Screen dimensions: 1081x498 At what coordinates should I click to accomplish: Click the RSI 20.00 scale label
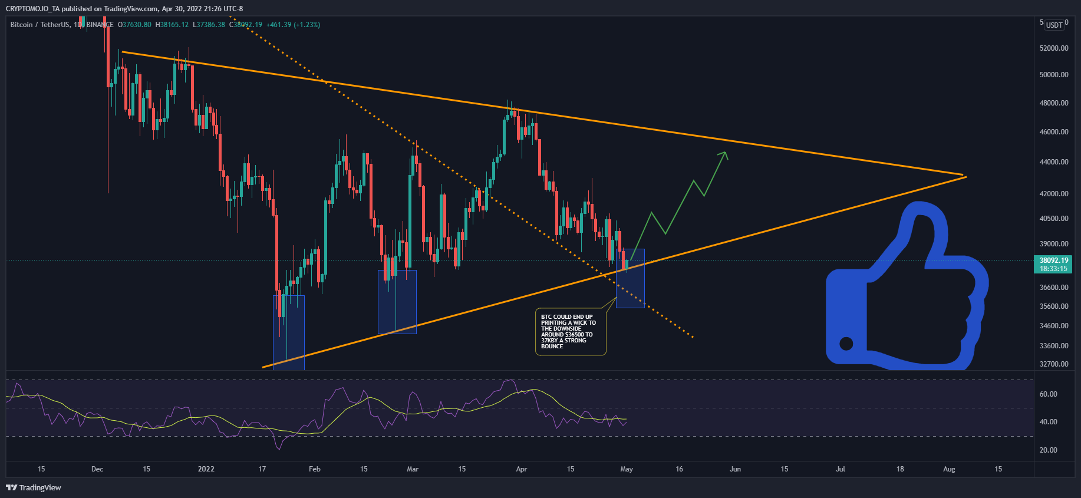(x=1049, y=450)
